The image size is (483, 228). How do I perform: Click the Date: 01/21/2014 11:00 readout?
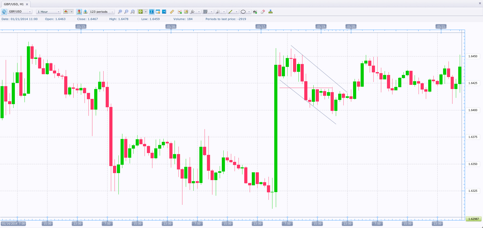pos(20,19)
